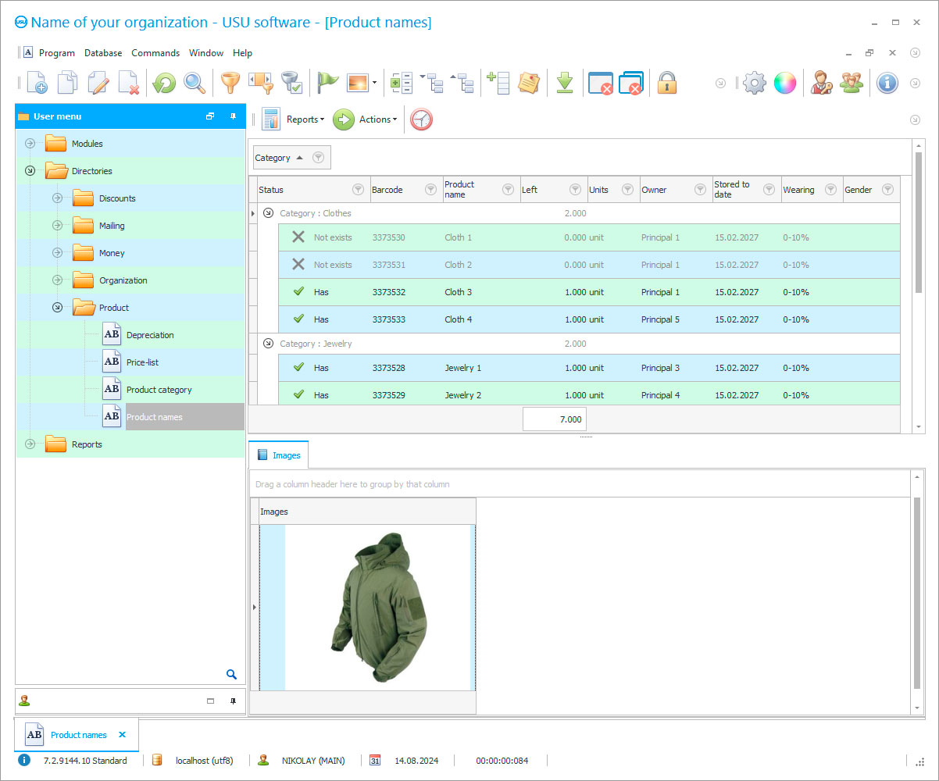The width and height of the screenshot is (939, 781).
Task: Open the color theme picker wheel
Action: 785,82
